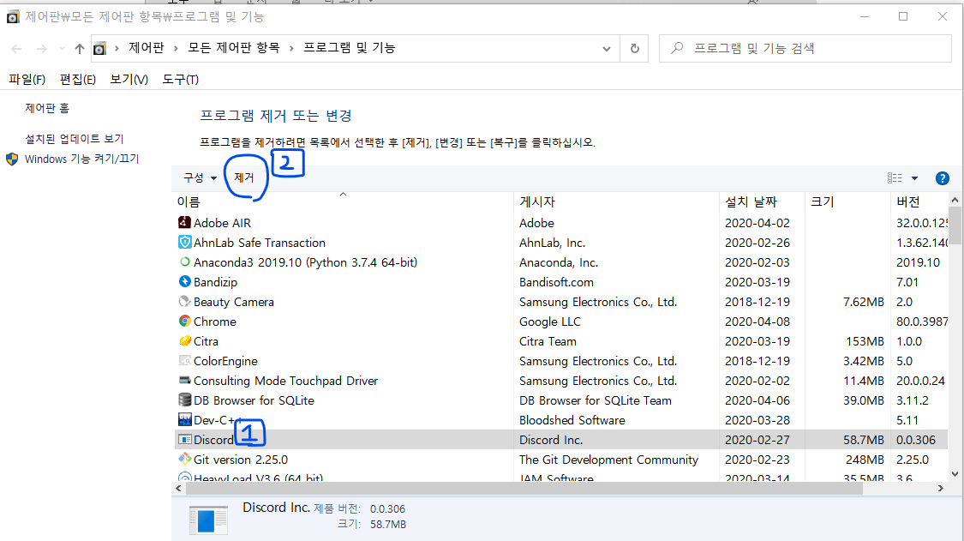964x541 pixels.
Task: Click the Discord Inc. publisher cell
Action: pos(551,440)
